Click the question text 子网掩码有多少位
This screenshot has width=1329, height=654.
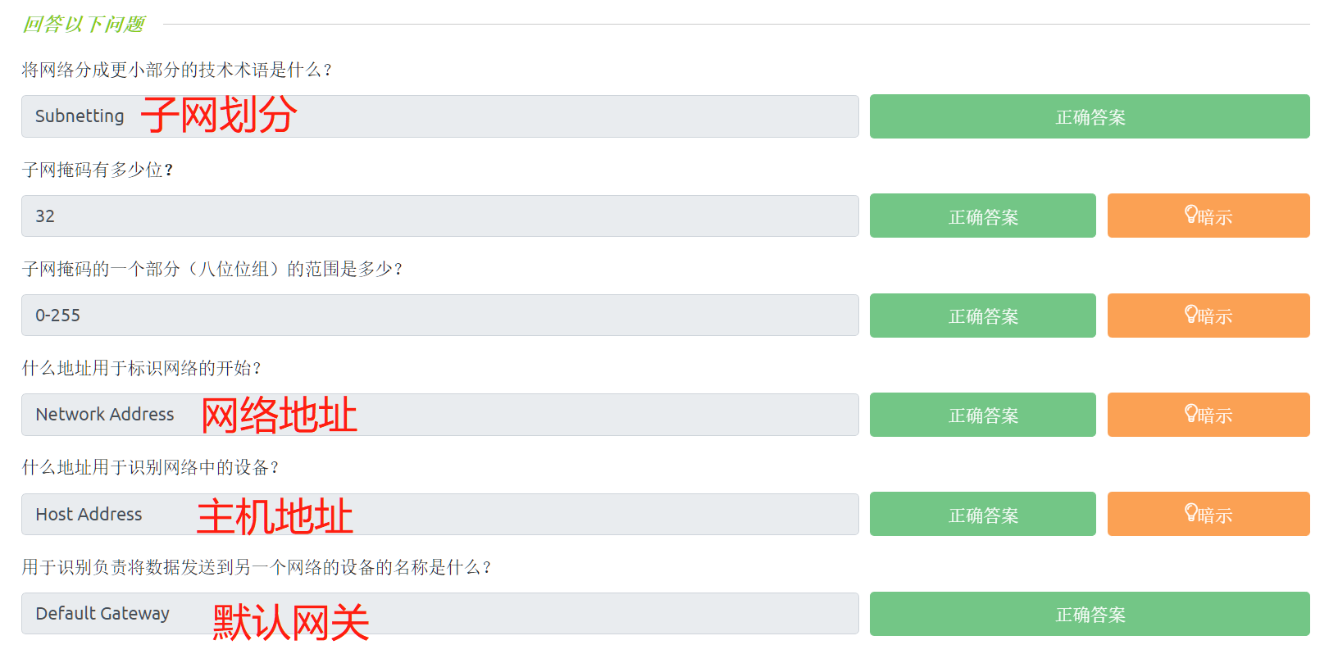tap(98, 170)
